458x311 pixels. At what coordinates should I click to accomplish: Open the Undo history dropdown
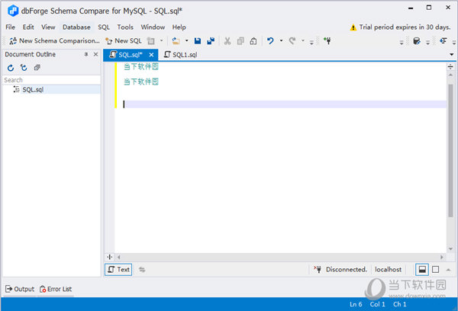(281, 40)
